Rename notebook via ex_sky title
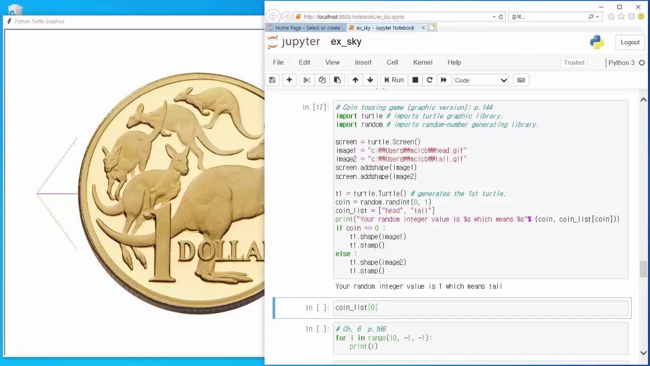 tap(346, 42)
